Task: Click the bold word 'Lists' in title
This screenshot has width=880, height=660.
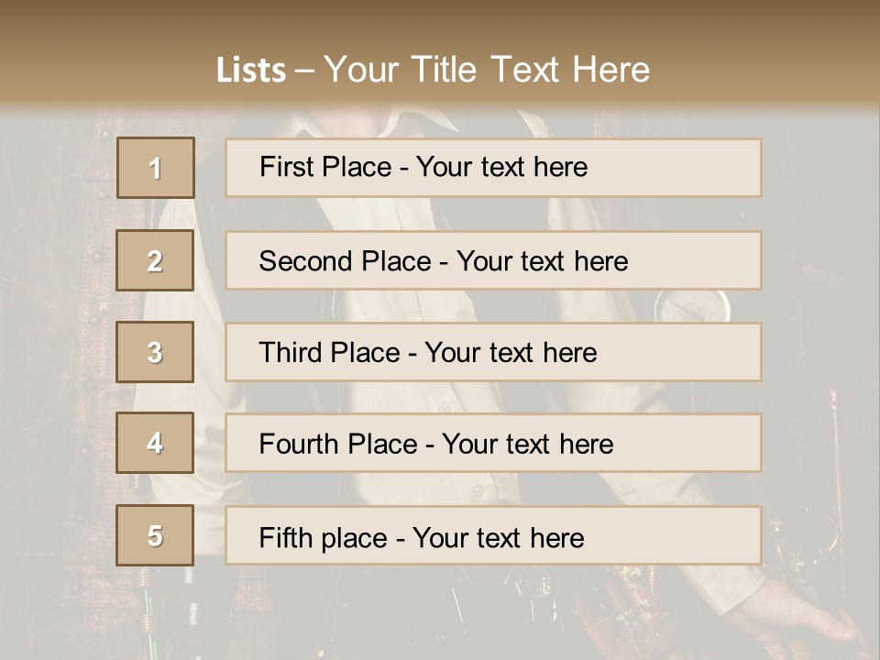Action: tap(250, 70)
